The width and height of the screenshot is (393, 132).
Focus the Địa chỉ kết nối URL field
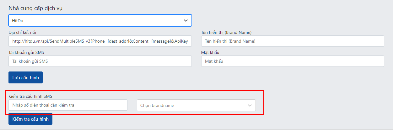[100, 41]
